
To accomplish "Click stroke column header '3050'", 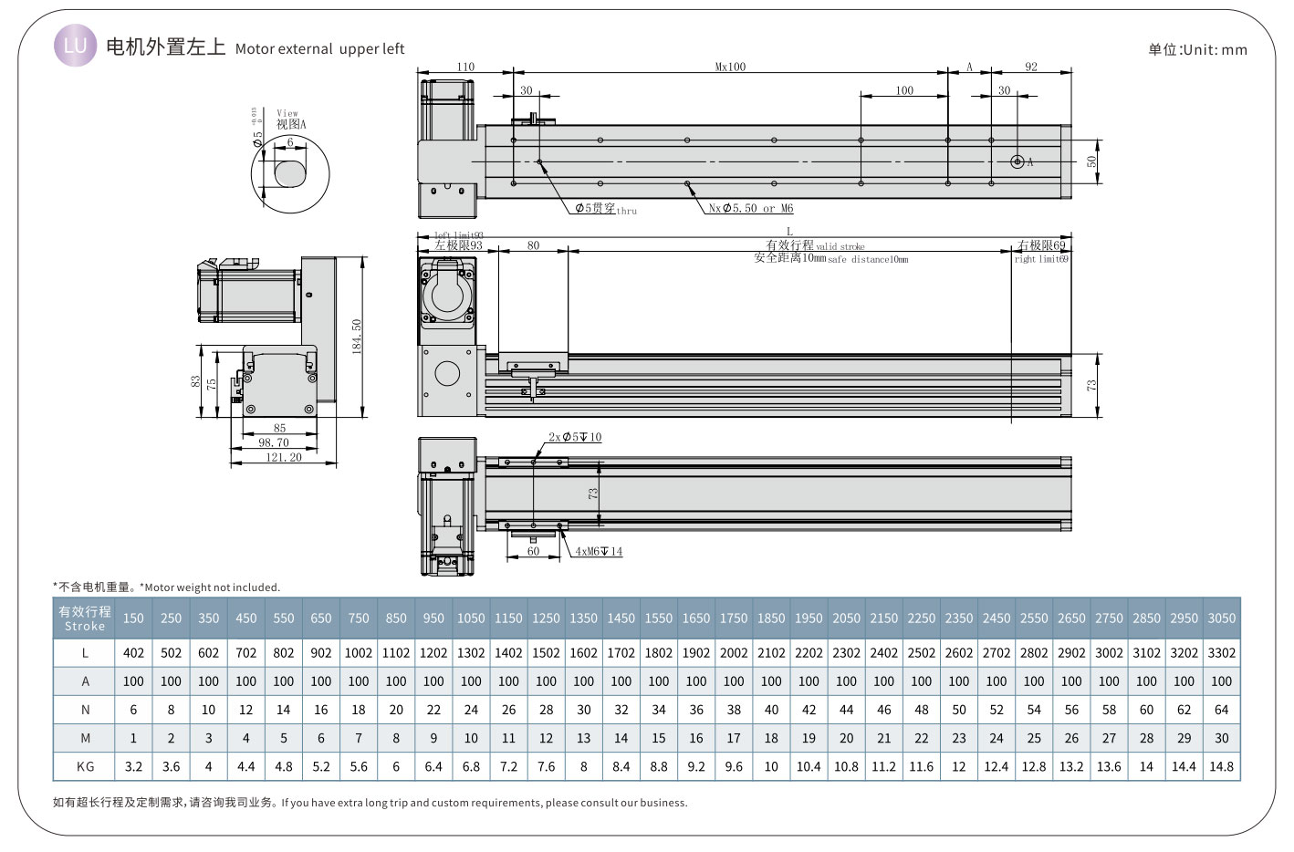I will point(1221,618).
